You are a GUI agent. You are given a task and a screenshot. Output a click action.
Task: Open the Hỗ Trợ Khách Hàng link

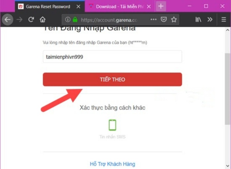(113, 164)
